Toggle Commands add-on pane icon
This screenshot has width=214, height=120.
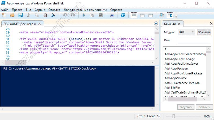pyautogui.click(x=170, y=15)
